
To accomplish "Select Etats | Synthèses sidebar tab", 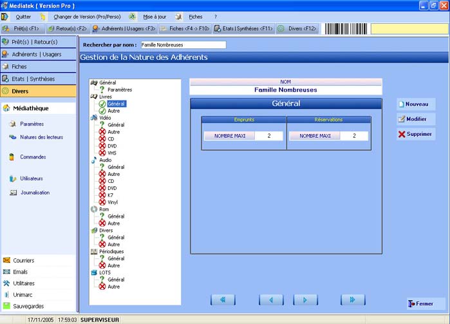I will point(39,79).
